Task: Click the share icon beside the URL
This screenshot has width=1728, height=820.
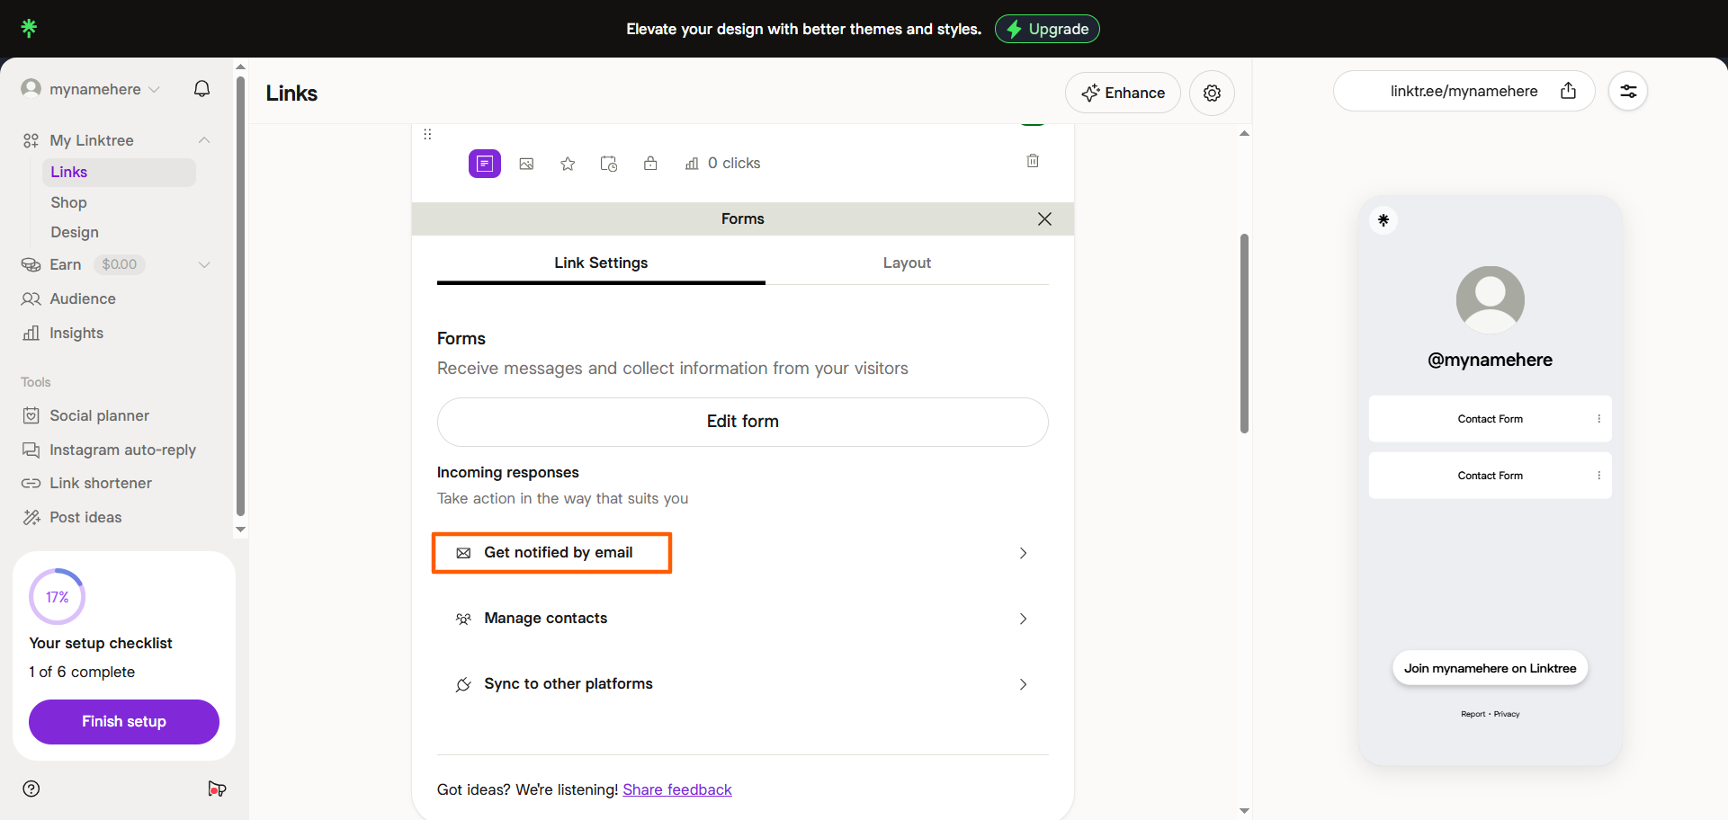Action: coord(1568,91)
